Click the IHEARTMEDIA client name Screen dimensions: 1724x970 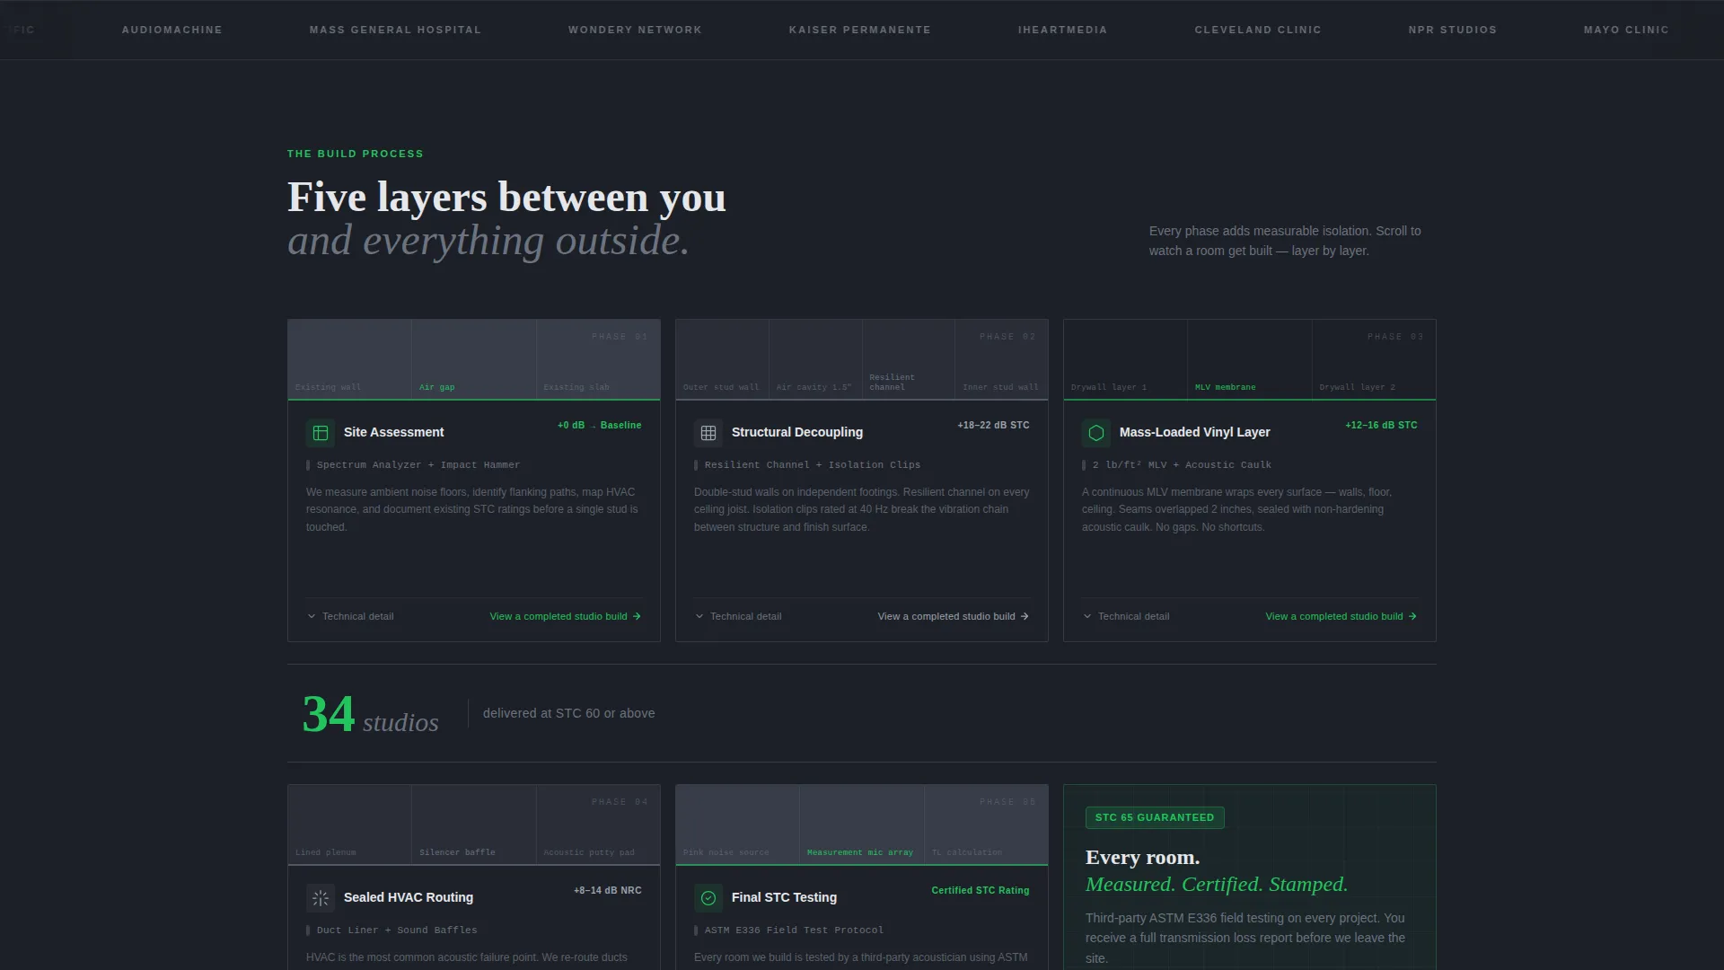[1062, 30]
